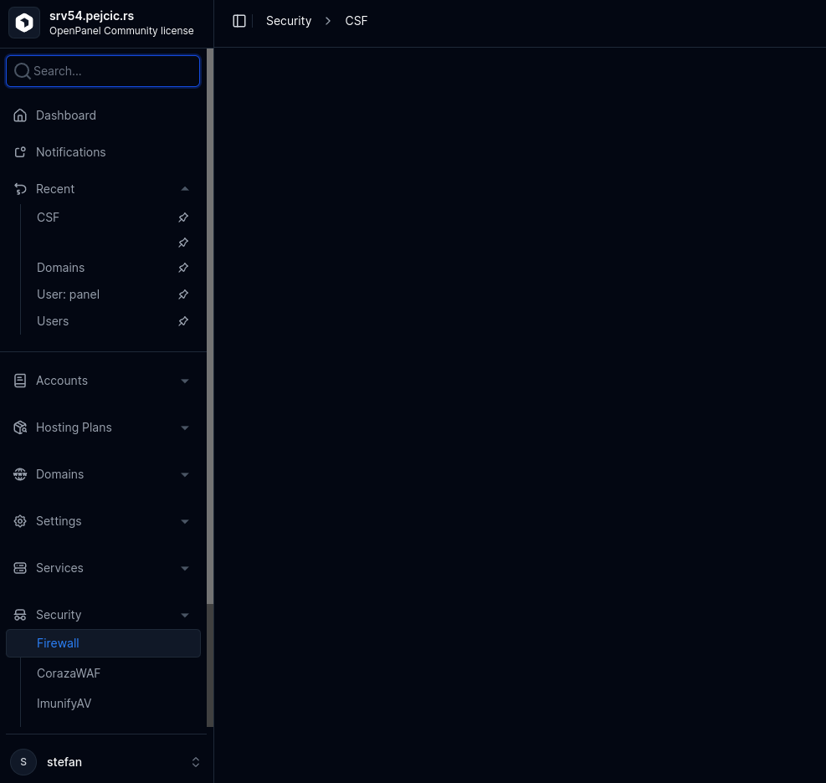Click the search magnifier icon
Image resolution: width=826 pixels, height=783 pixels.
pos(22,71)
